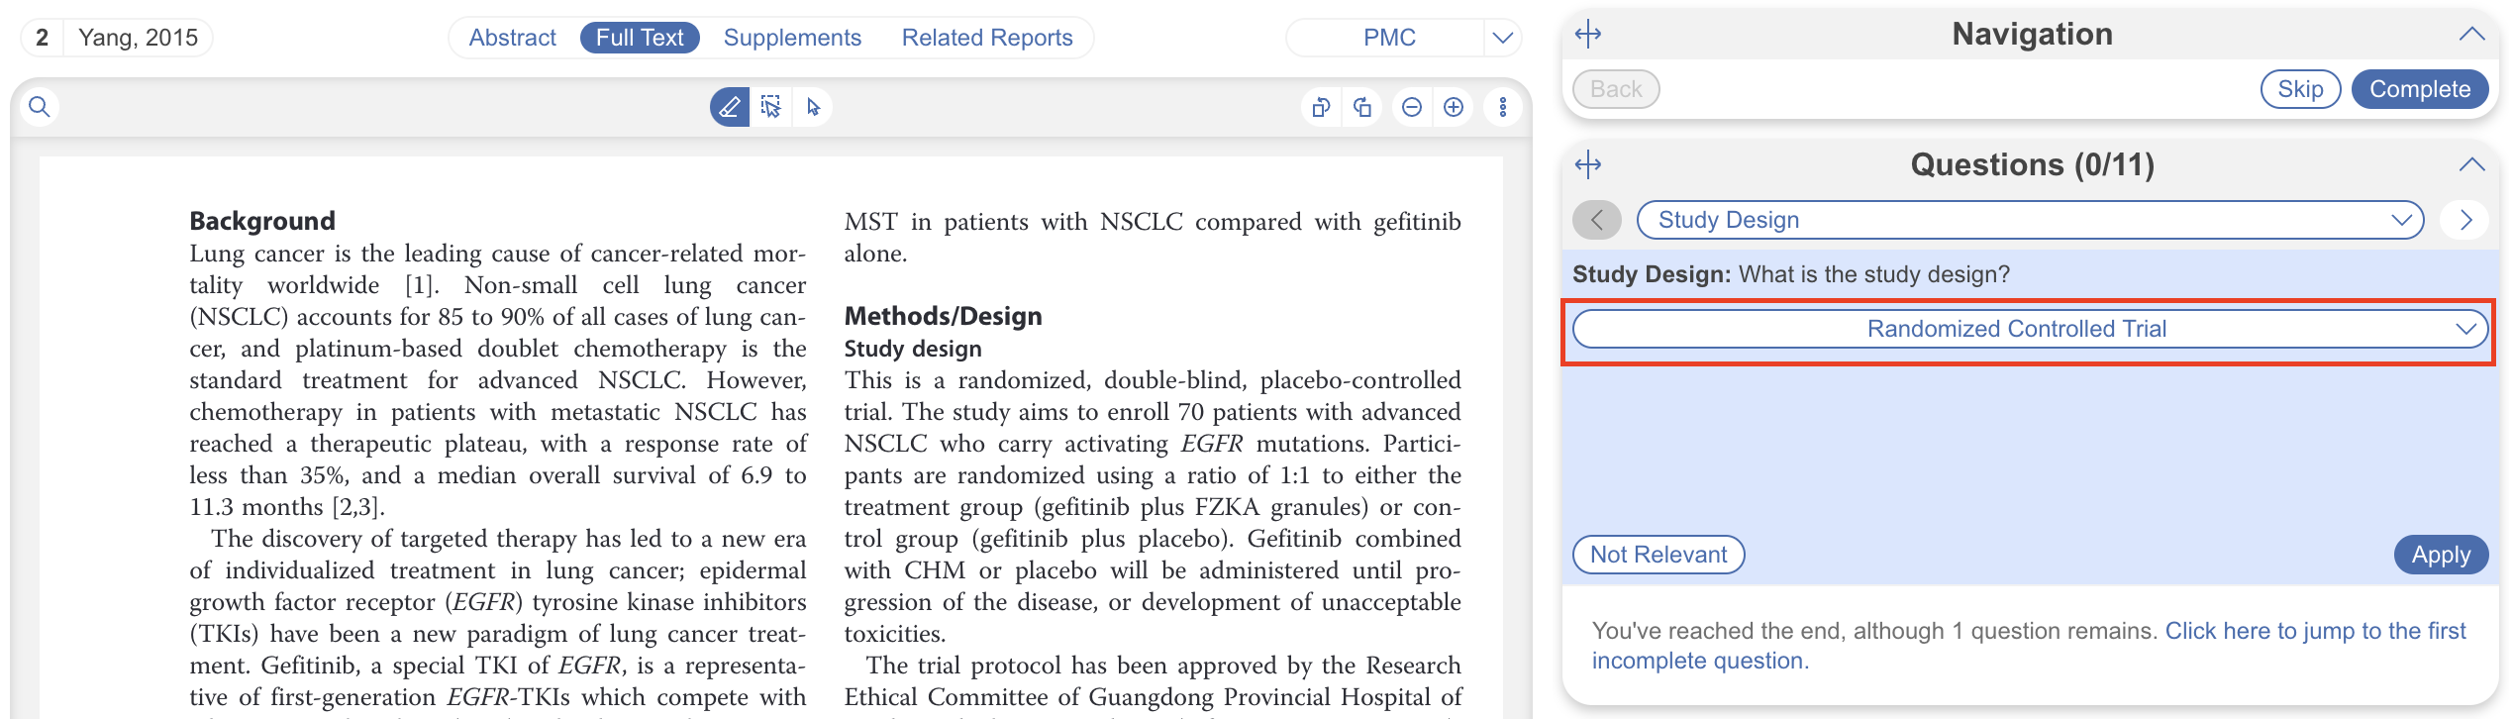Open the PMC source dropdown

[1502, 38]
